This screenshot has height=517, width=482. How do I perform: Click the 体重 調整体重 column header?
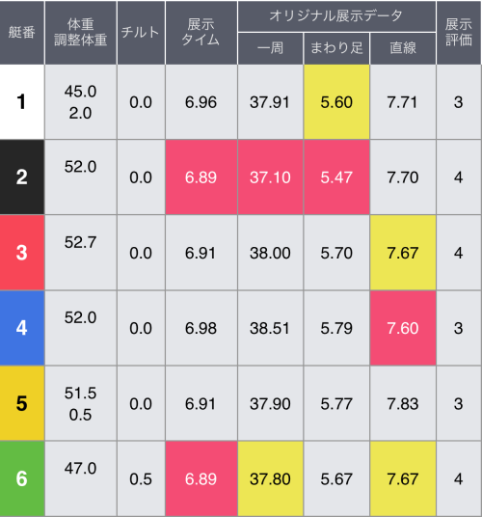click(x=81, y=33)
